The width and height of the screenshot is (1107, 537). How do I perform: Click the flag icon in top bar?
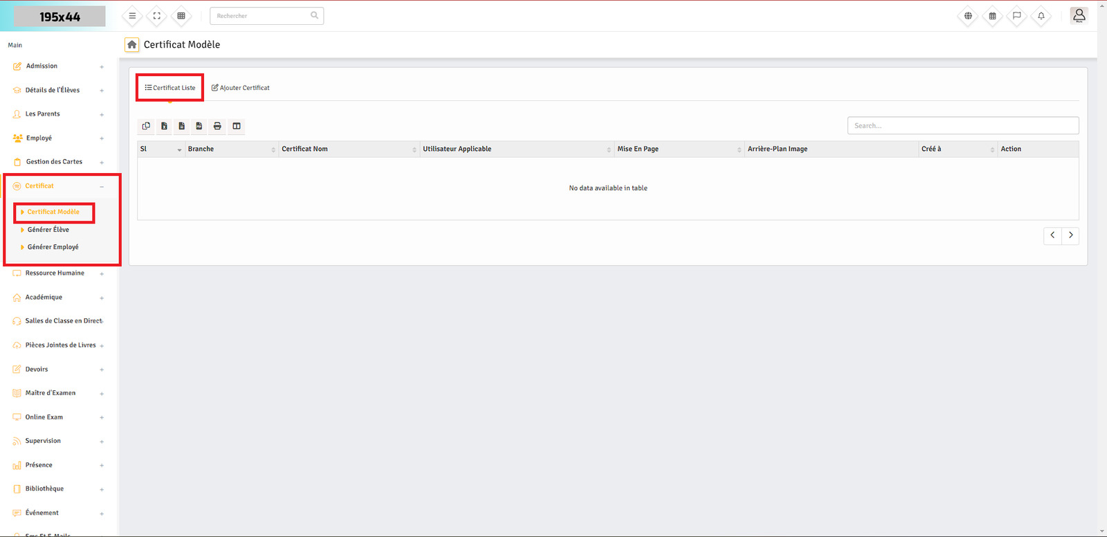[1016, 16]
